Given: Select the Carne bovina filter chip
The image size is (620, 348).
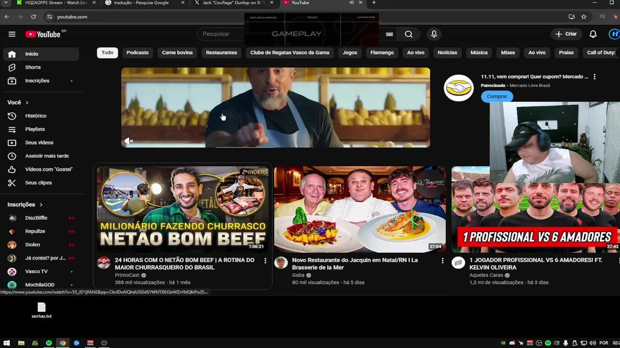Looking at the screenshot, I should point(177,53).
